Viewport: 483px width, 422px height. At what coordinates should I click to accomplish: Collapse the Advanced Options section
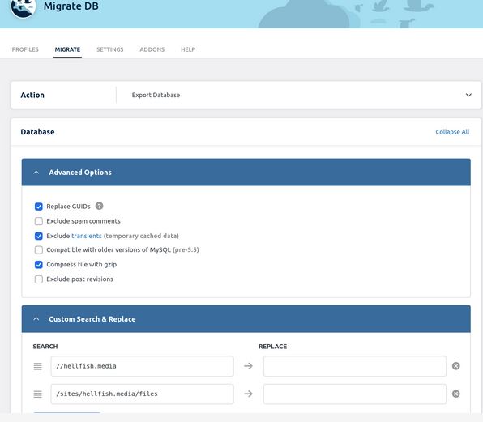pos(246,172)
